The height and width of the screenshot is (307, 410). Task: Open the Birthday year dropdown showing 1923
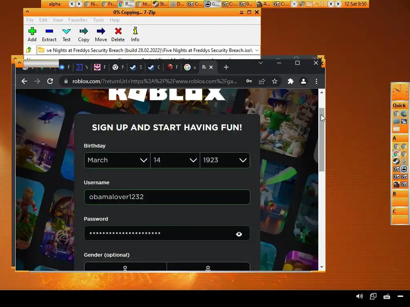pyautogui.click(x=225, y=160)
